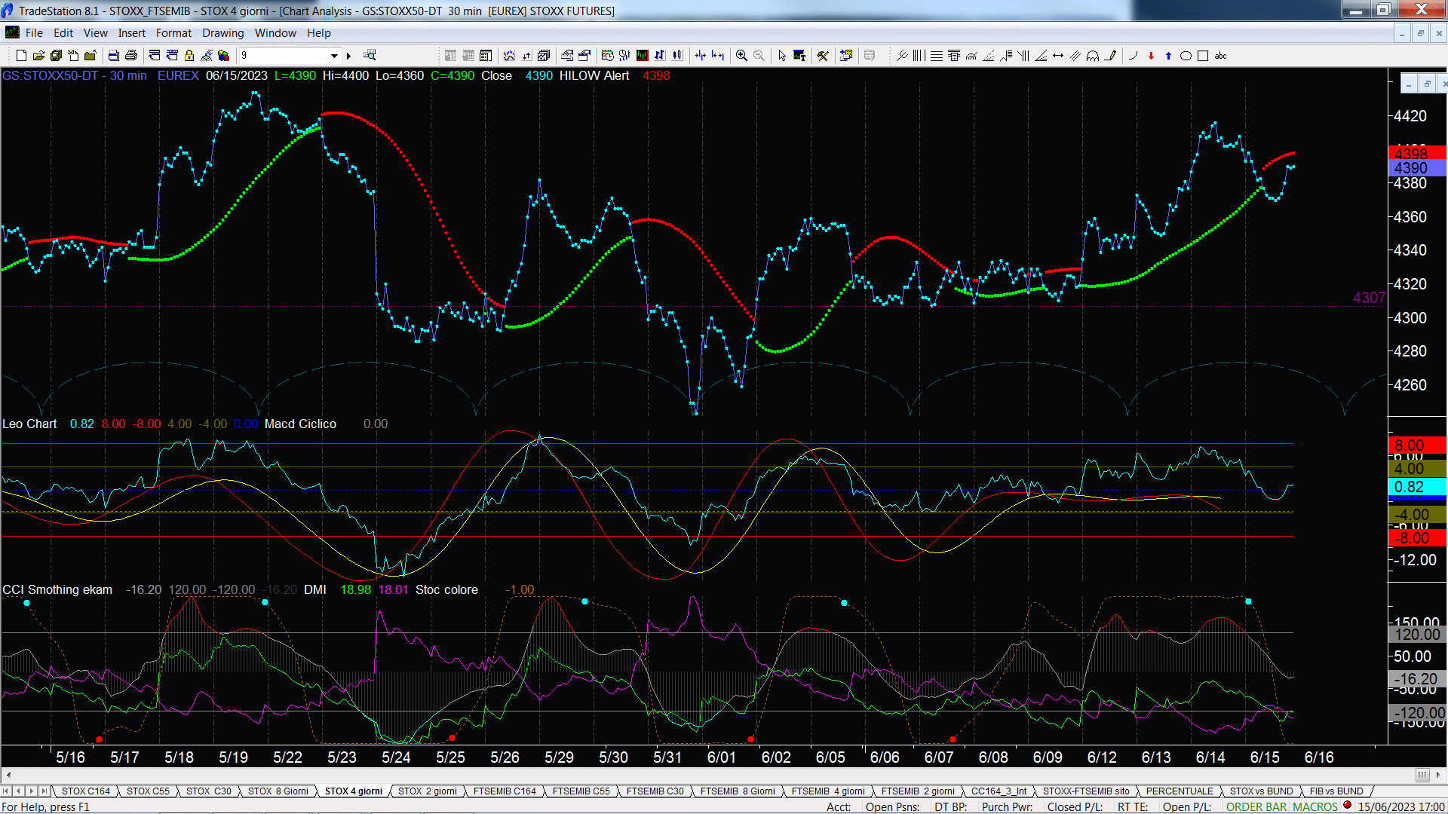The height and width of the screenshot is (814, 1448).
Task: Switch to STOX vs BUND tab
Action: pos(1262,791)
